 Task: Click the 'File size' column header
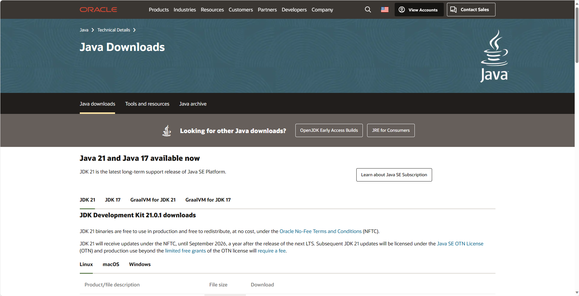[218, 285]
